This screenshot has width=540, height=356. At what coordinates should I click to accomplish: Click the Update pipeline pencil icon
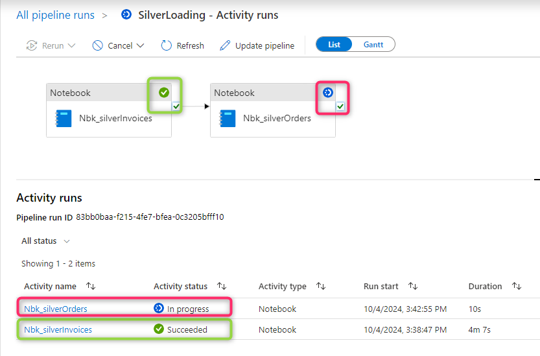tap(225, 45)
